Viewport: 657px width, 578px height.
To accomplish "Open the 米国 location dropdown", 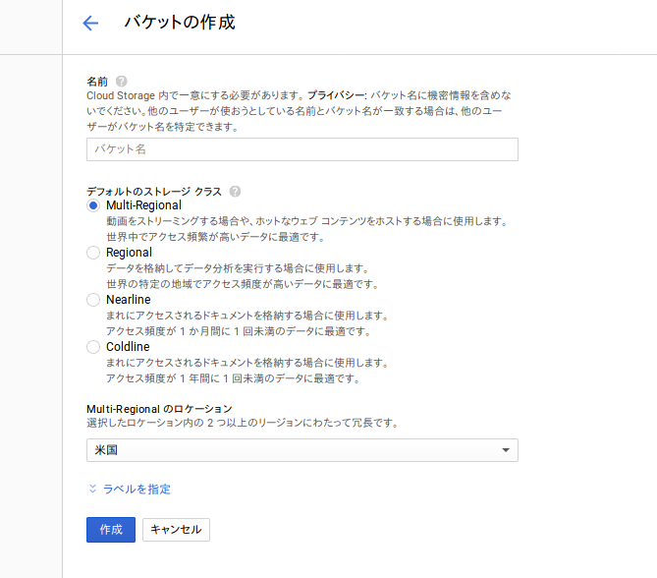I will (302, 450).
